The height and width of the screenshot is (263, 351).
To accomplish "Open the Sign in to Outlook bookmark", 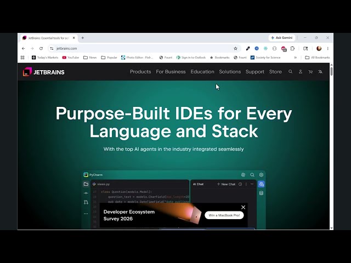I will (191, 58).
